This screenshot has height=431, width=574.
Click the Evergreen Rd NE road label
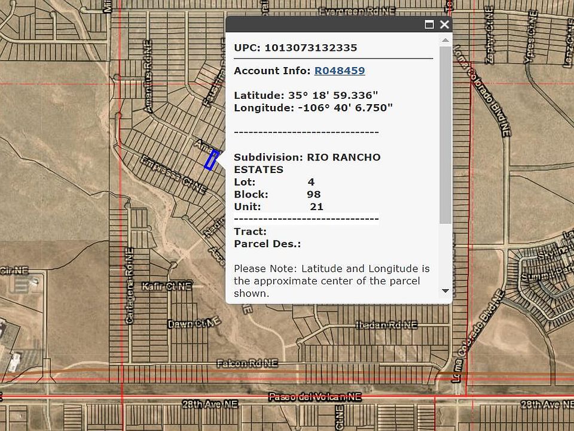click(x=357, y=11)
